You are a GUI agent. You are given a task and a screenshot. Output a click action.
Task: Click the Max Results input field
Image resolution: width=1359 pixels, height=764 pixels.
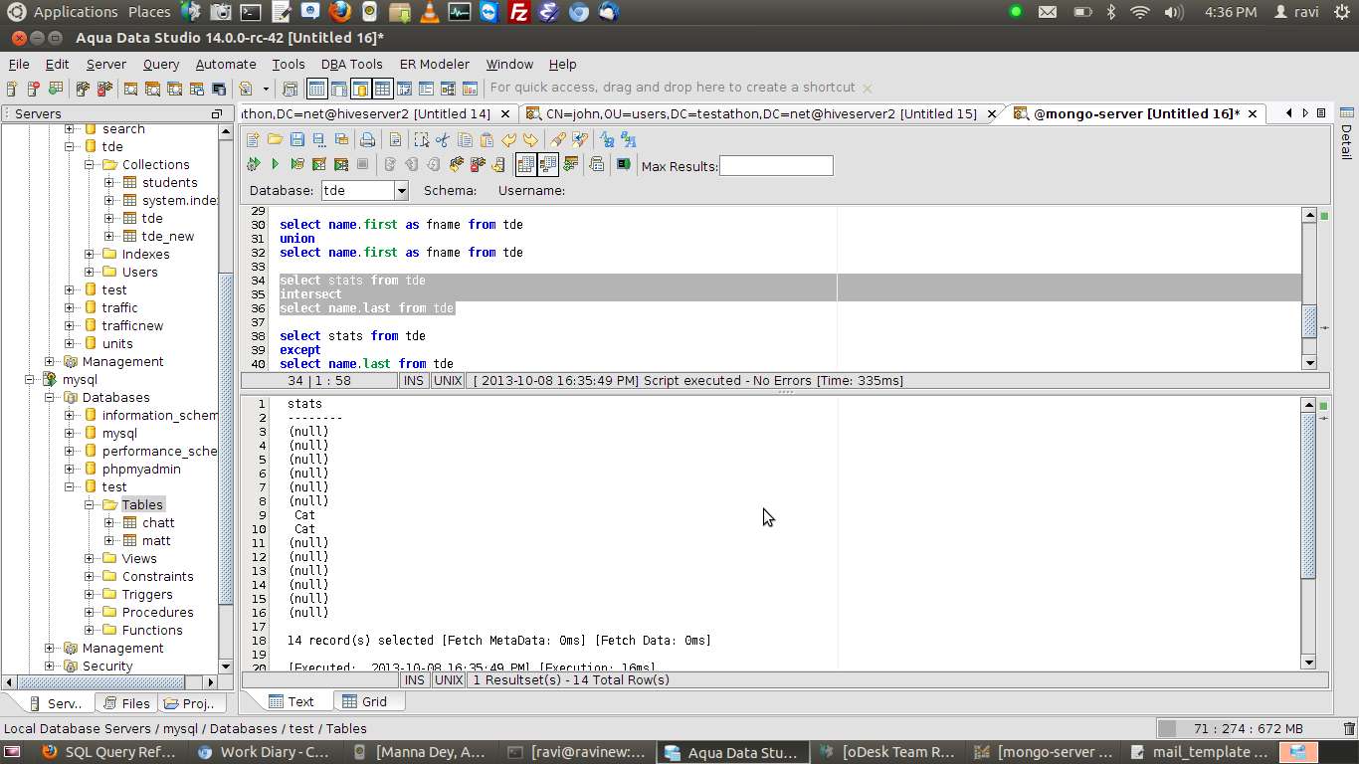tap(776, 165)
